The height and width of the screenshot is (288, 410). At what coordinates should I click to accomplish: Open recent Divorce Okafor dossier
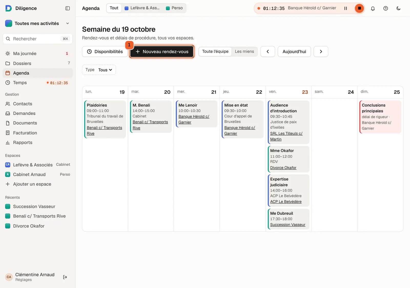[x=38, y=226]
